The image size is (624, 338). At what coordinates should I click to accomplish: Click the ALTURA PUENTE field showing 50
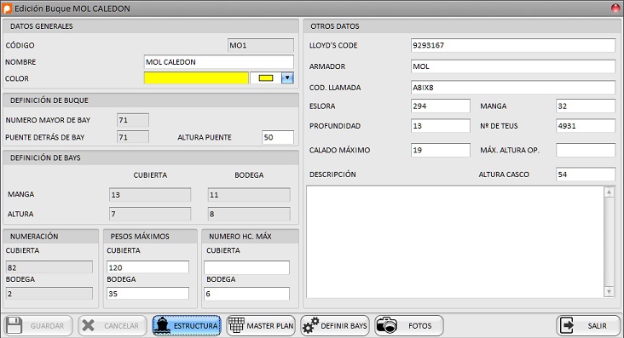pyautogui.click(x=278, y=137)
